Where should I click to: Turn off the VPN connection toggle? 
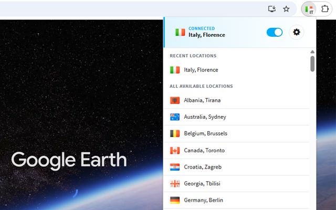(x=274, y=33)
